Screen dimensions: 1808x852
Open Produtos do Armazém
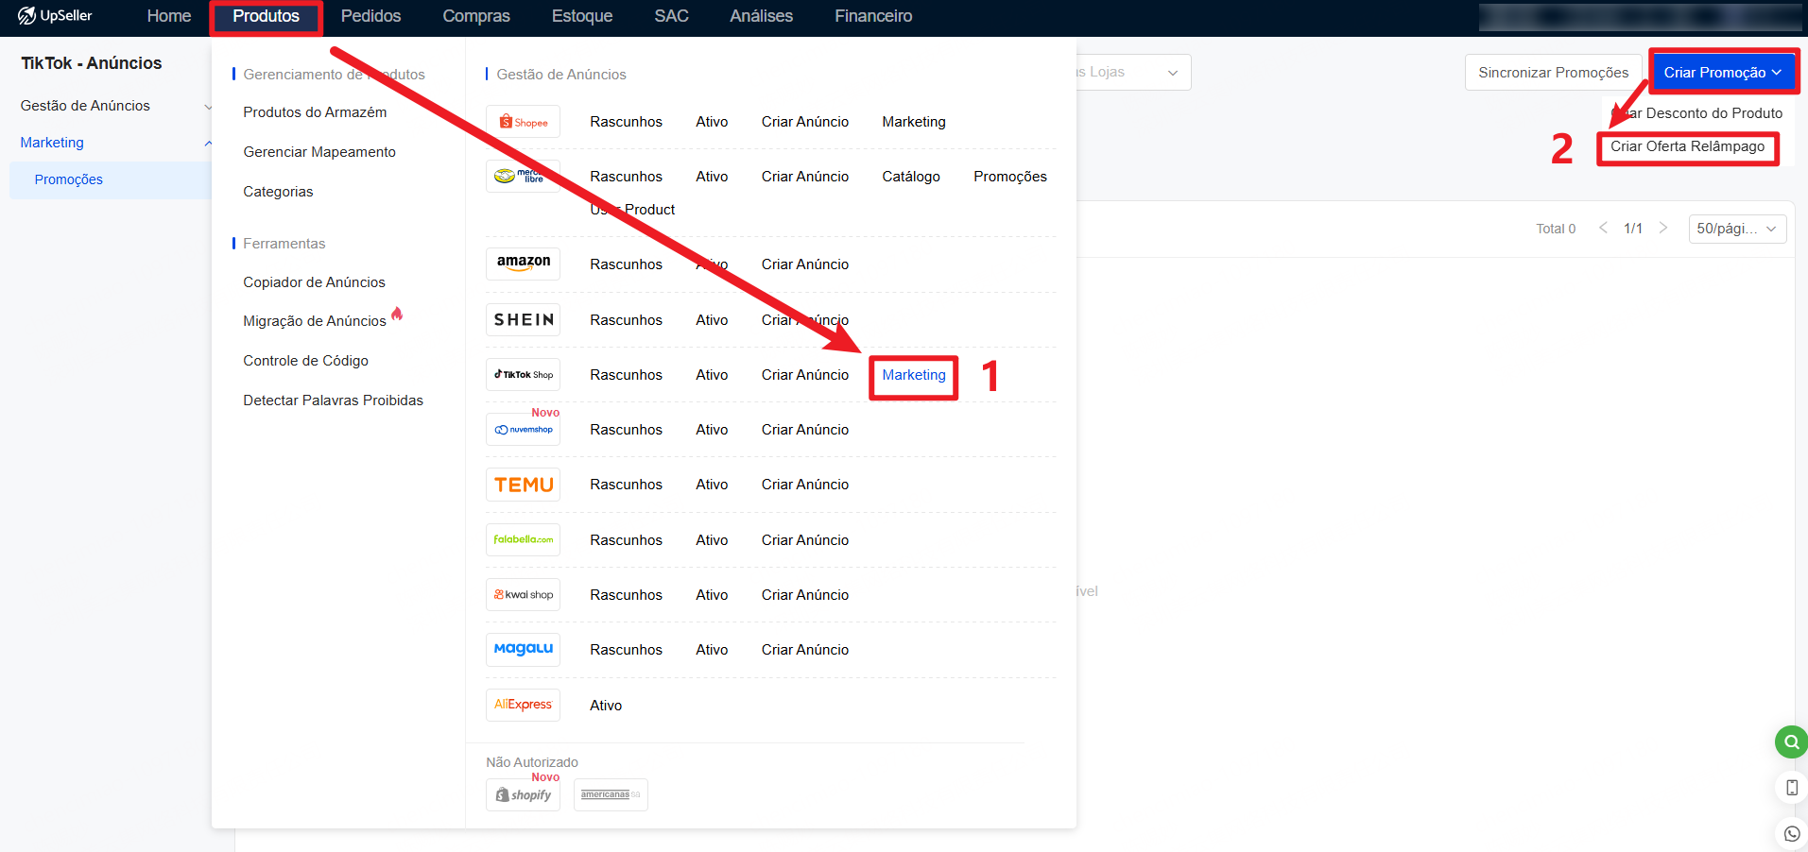(x=315, y=112)
